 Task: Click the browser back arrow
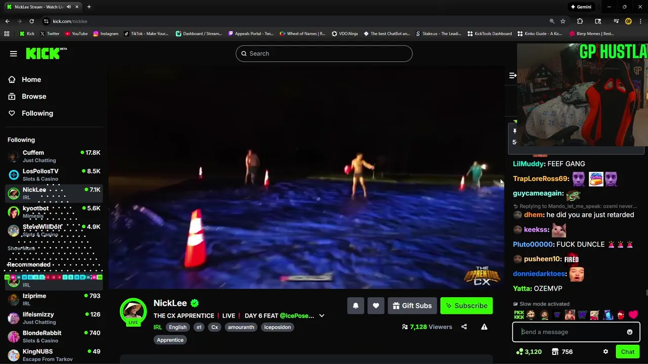point(7,21)
